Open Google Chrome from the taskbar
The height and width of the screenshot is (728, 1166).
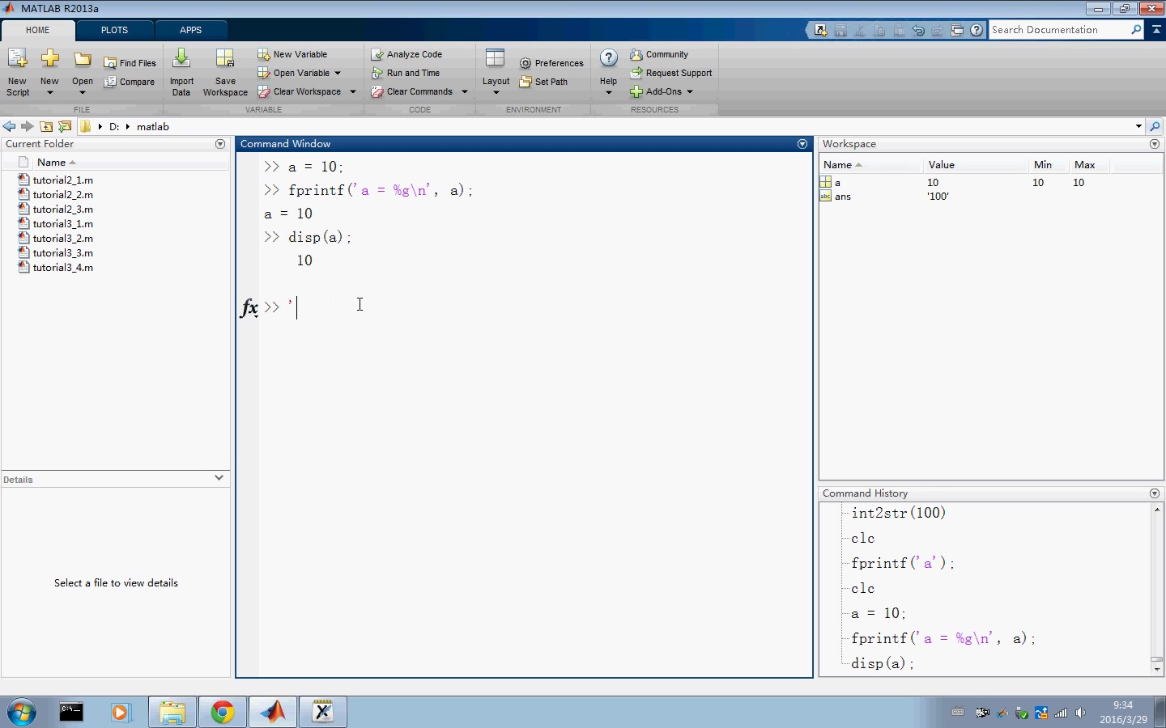223,712
